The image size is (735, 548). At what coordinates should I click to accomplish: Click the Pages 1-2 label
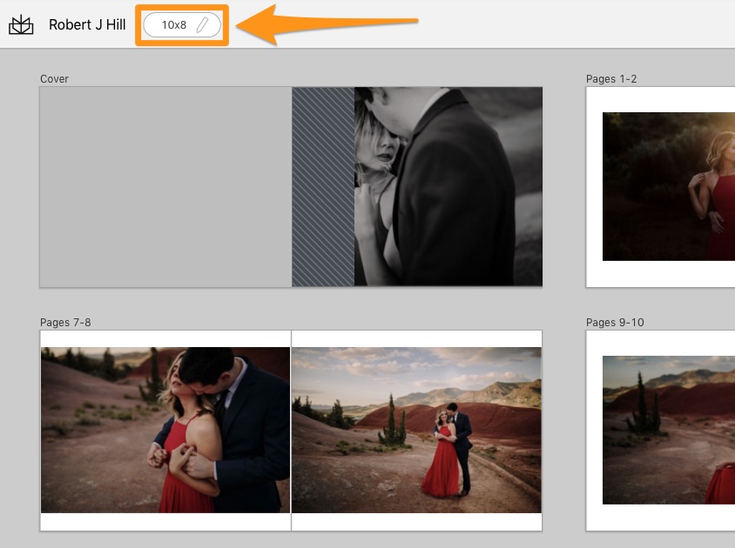coord(611,78)
